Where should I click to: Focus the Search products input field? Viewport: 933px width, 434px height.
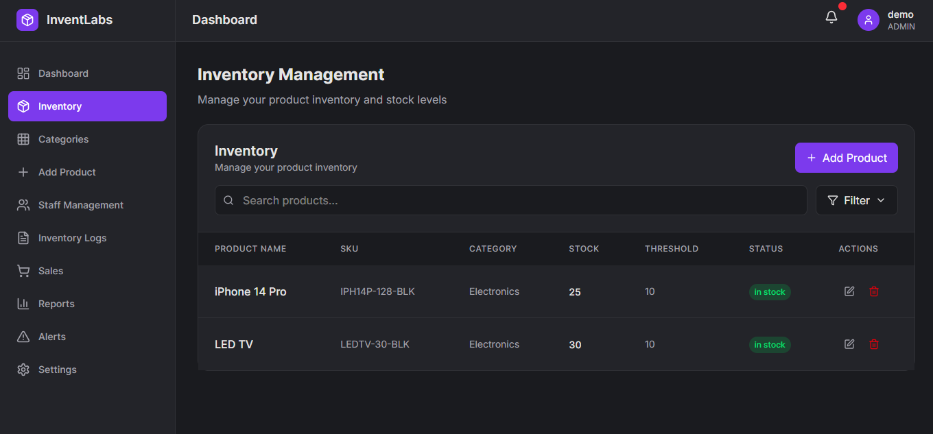point(510,200)
